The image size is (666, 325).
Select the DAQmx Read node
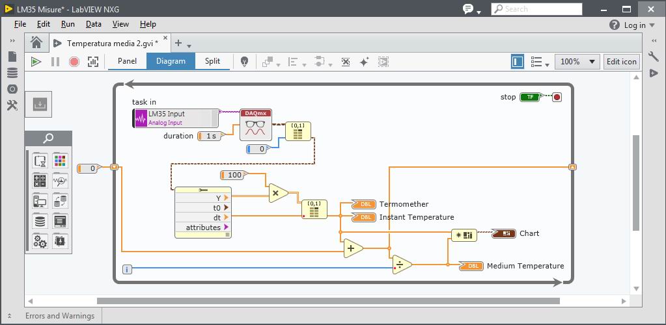pyautogui.click(x=256, y=125)
